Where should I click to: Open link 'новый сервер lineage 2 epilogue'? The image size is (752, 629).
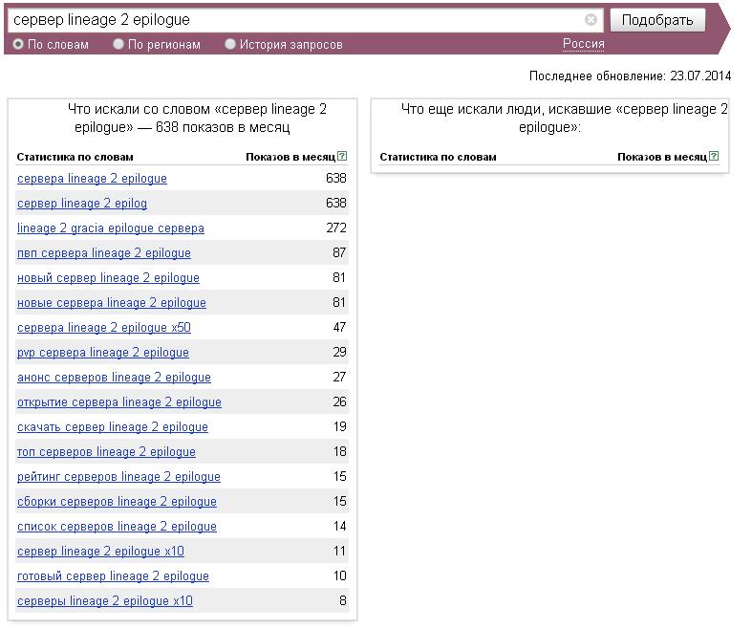pos(108,278)
